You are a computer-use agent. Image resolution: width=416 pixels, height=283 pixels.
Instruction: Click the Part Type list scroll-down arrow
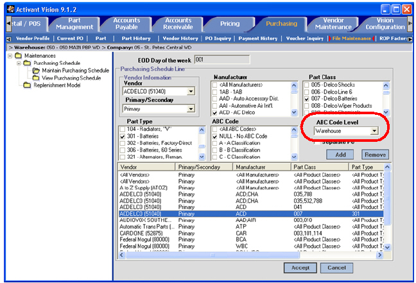coord(202,157)
